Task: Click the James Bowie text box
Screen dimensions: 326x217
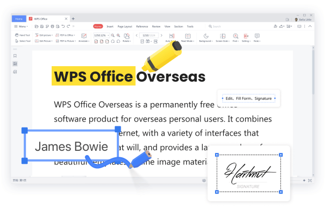Action: [x=71, y=146]
